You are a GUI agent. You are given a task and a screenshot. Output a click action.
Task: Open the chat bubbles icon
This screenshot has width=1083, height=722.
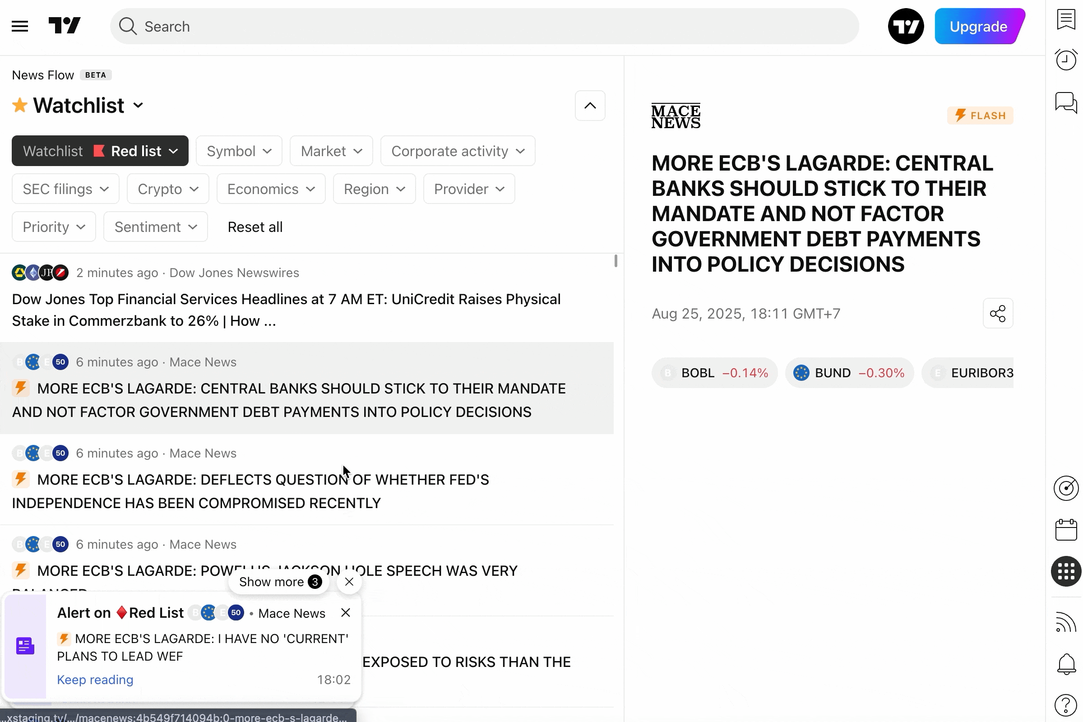pos(1066,102)
